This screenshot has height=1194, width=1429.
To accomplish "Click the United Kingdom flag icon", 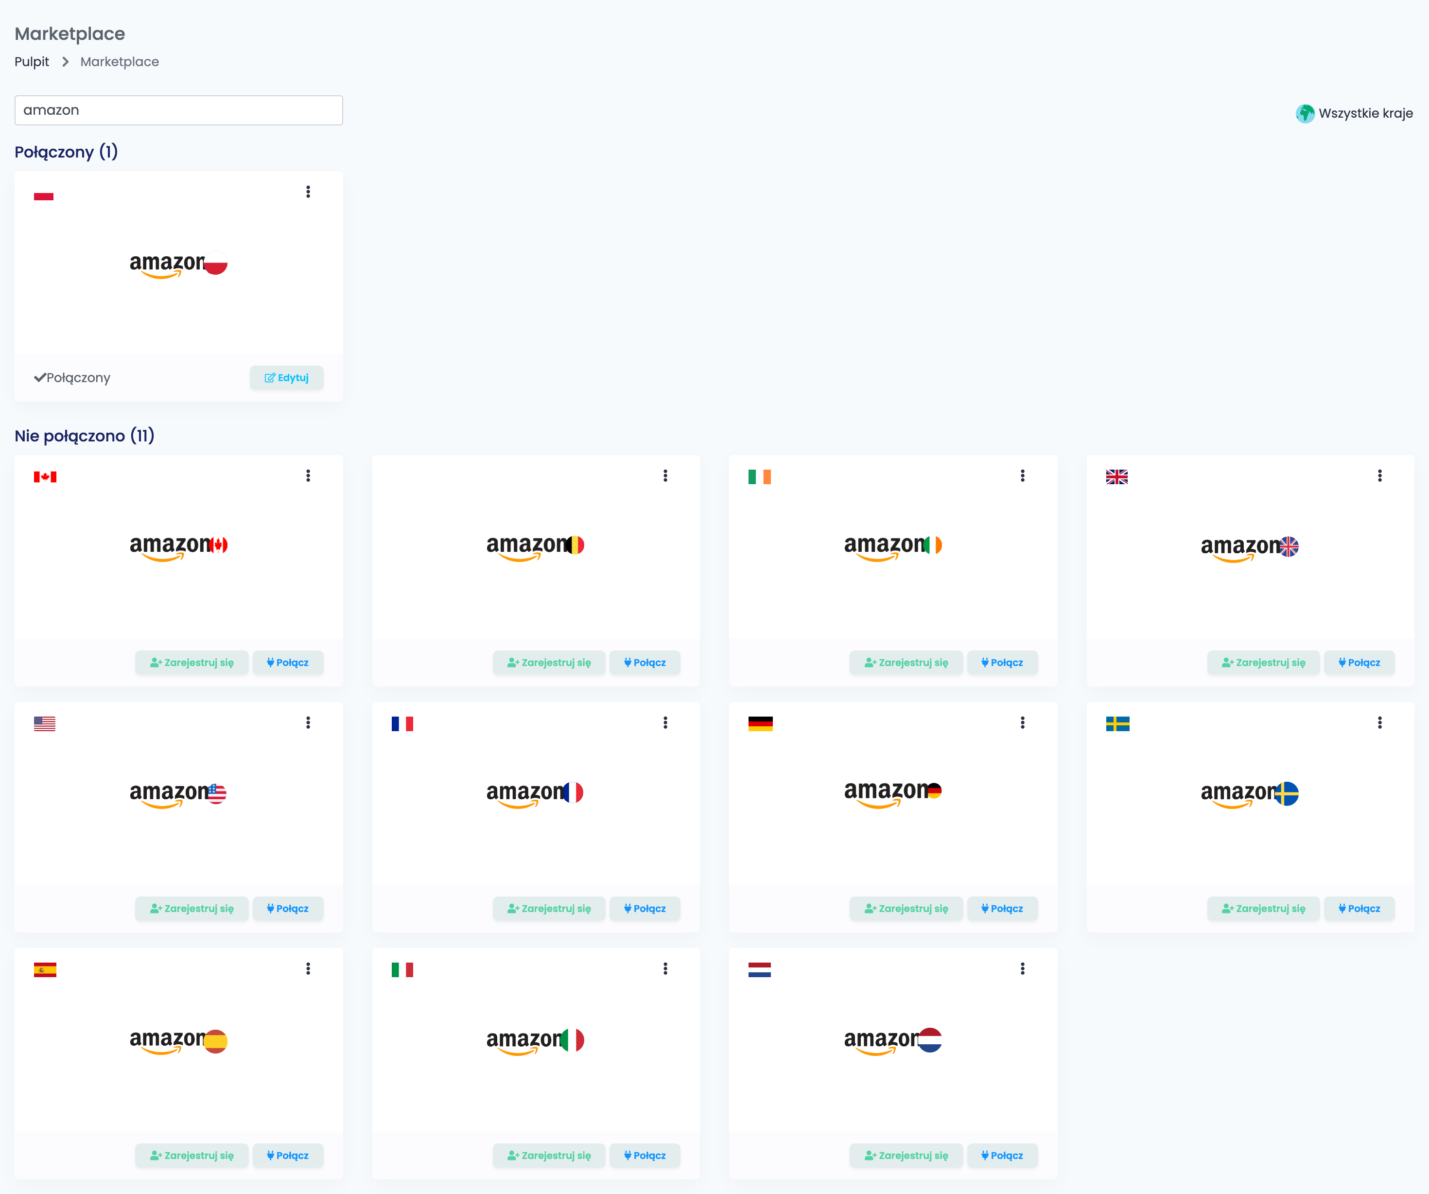I will click(x=1116, y=476).
